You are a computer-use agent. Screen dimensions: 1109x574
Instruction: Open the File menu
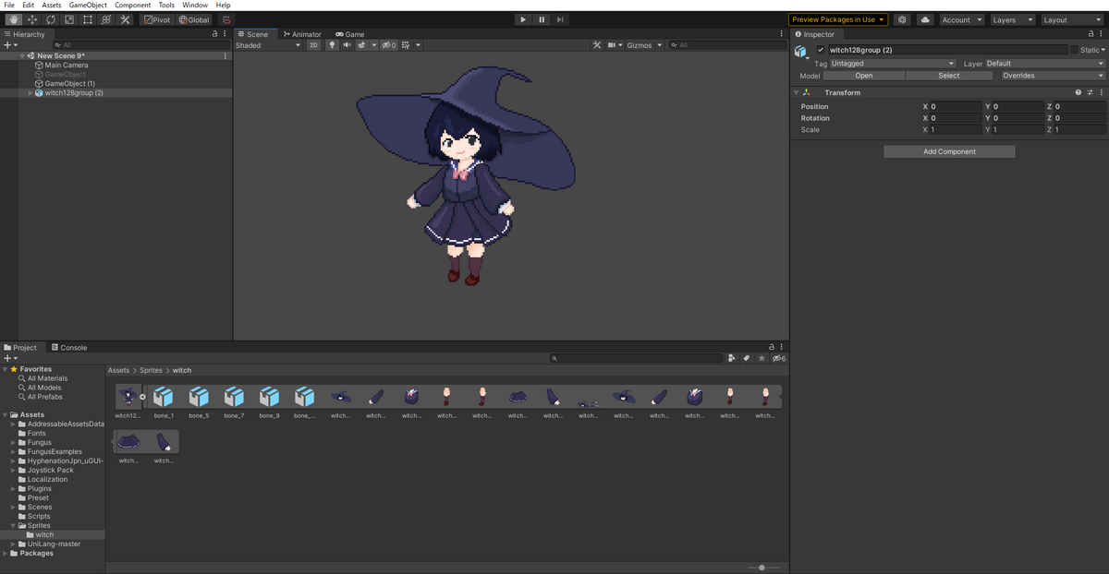(9, 6)
